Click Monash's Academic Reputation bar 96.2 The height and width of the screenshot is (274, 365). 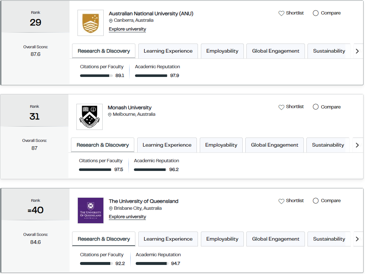click(x=150, y=170)
